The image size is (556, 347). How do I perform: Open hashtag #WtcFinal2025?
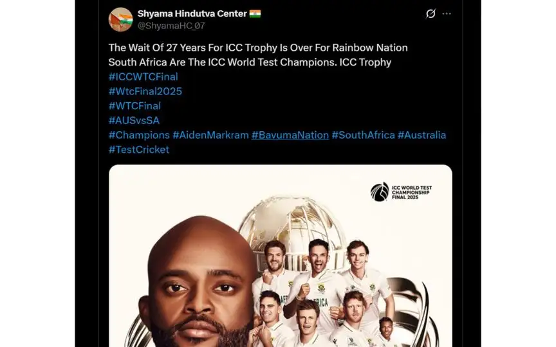click(145, 91)
